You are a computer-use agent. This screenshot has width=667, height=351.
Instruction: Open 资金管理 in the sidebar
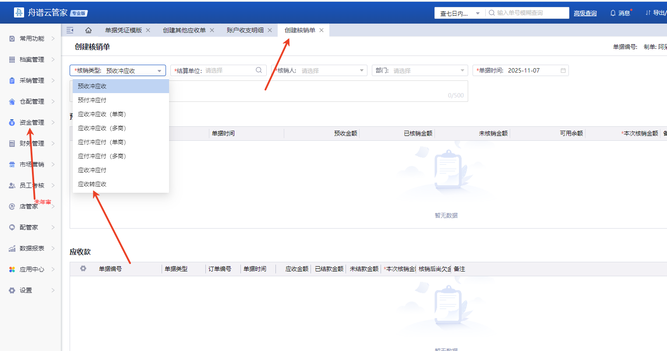tap(32, 122)
